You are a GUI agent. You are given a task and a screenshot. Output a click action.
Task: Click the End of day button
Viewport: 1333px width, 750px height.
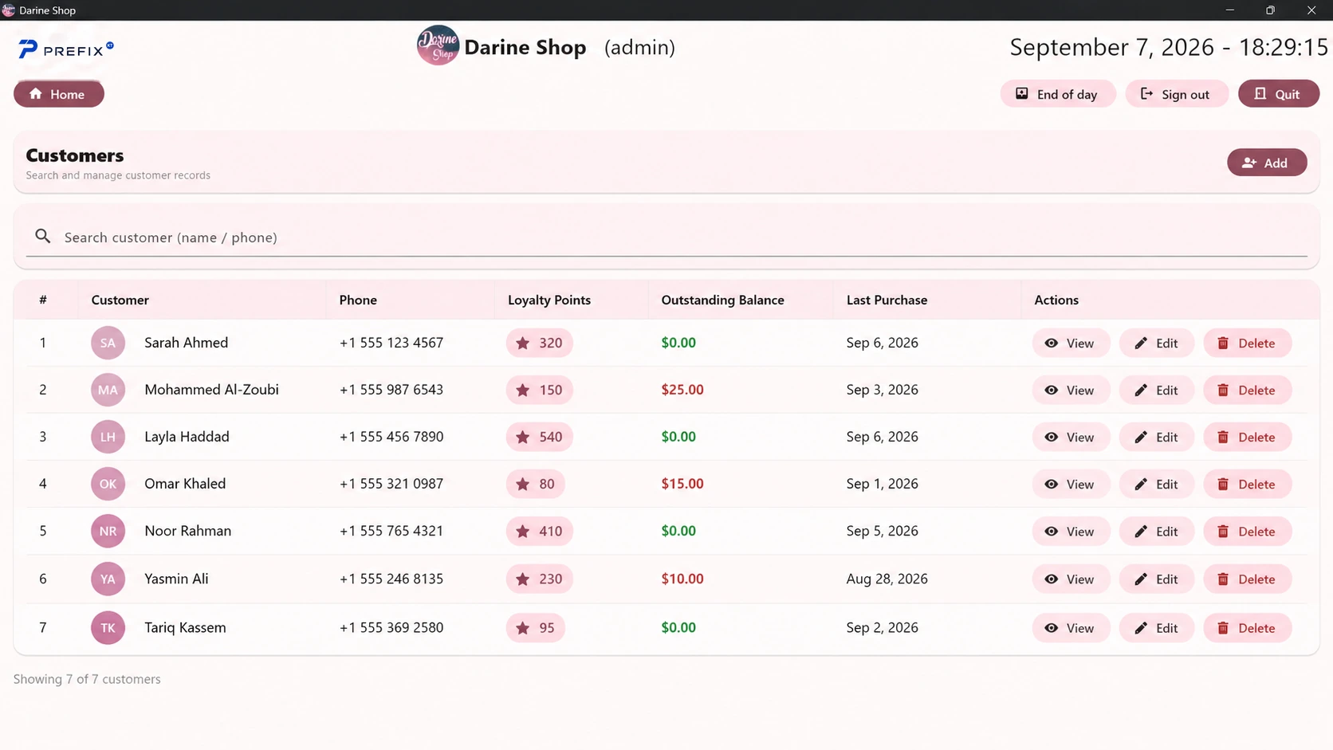[1057, 94]
